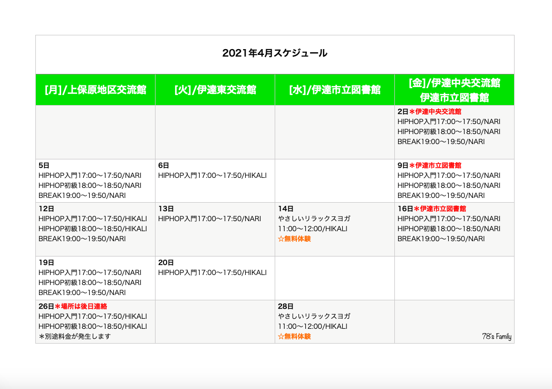
Task: Select BREAK19:00〜19:50/NARI under 16日
Action: [441, 239]
